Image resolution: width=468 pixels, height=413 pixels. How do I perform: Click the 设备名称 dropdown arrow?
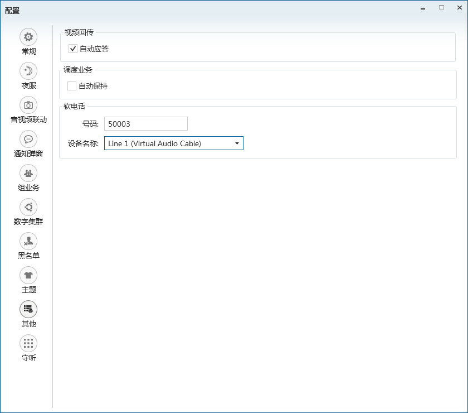point(237,143)
